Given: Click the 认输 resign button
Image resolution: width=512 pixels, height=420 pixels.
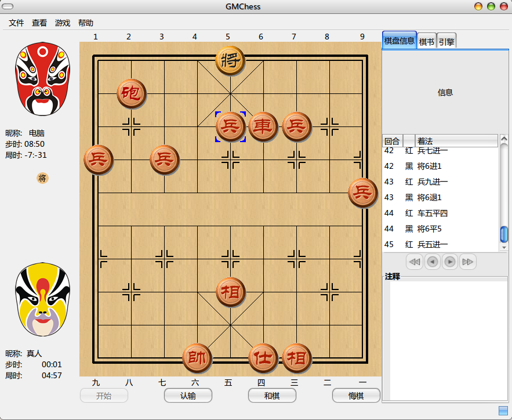Looking at the screenshot, I should (x=188, y=396).
